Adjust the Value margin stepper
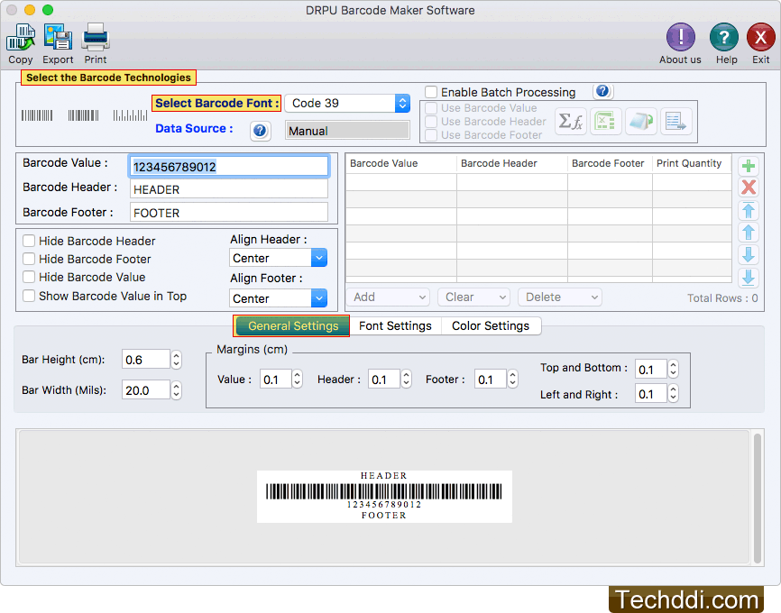This screenshot has width=781, height=613. tap(298, 379)
